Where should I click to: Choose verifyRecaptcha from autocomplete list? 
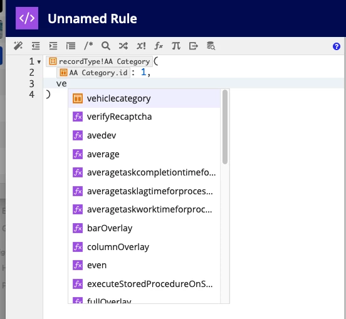tap(144, 117)
